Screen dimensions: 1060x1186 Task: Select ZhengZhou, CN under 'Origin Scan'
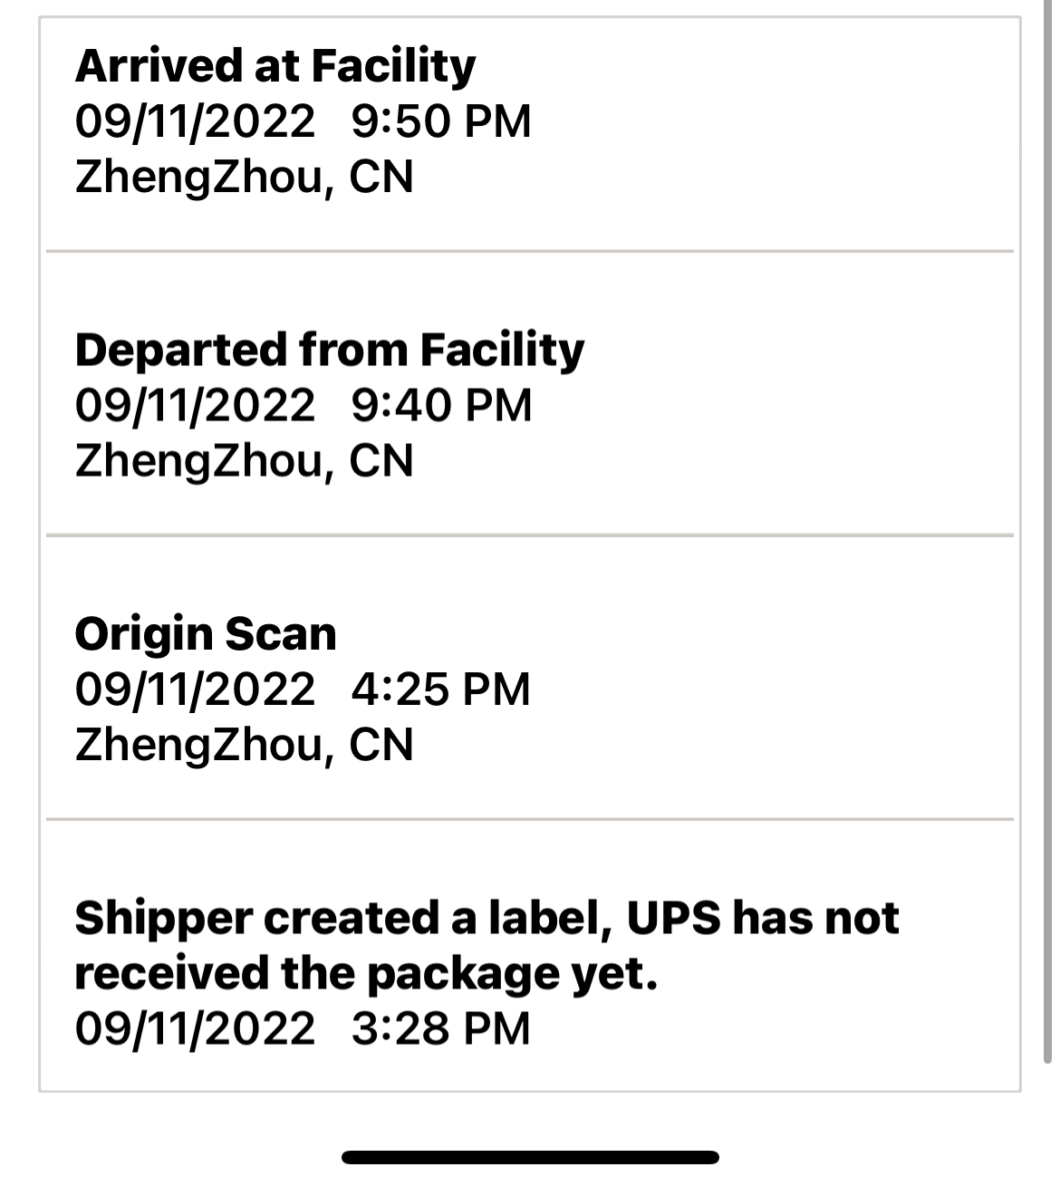pyautogui.click(x=244, y=745)
